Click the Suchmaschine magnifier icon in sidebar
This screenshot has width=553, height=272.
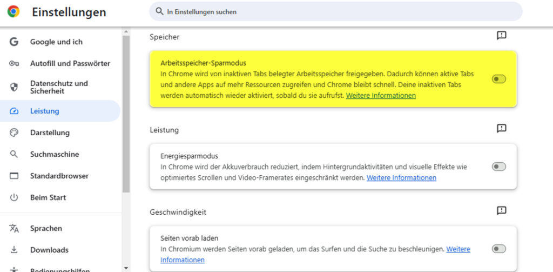coord(14,154)
